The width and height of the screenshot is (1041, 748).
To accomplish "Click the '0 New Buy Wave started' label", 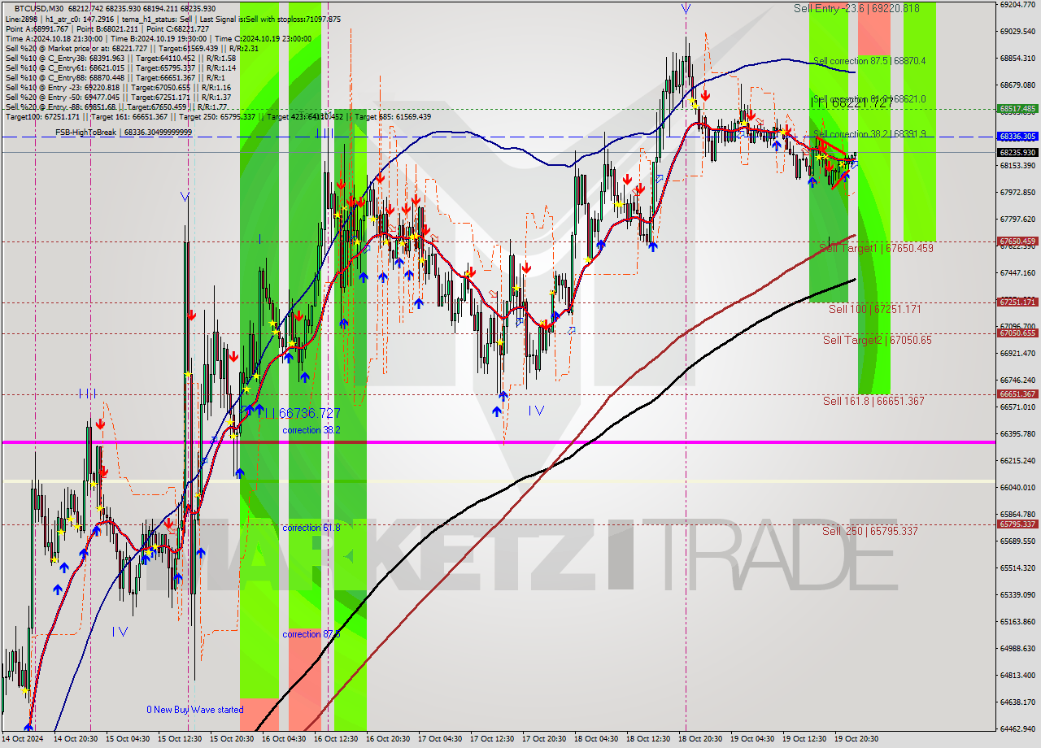I will click(194, 710).
